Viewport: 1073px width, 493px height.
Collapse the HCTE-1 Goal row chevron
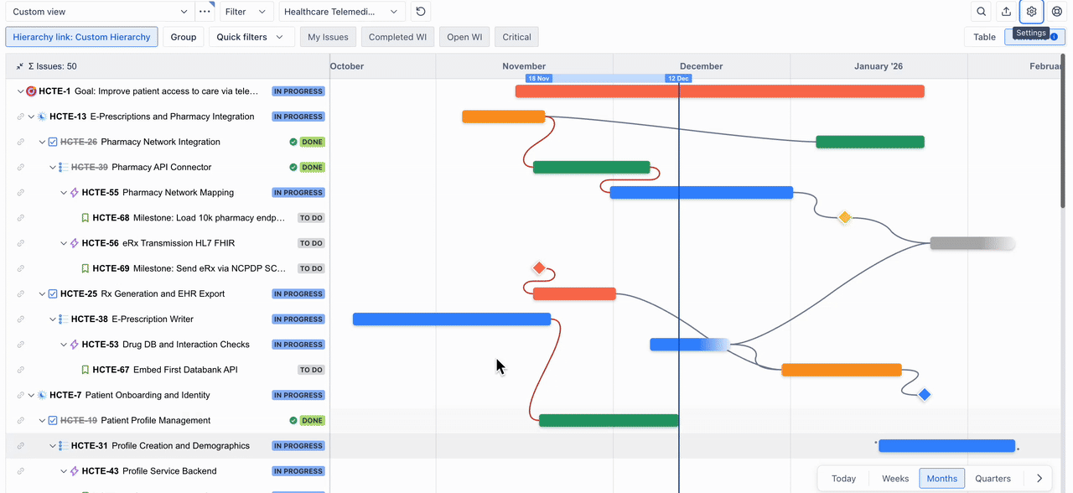(20, 91)
